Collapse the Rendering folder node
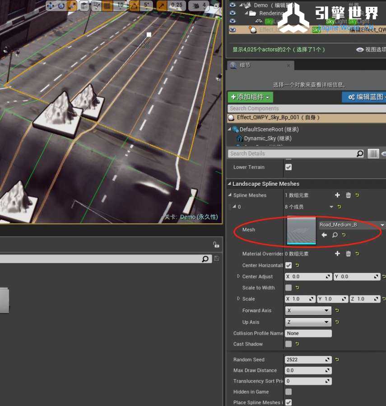 tap(246, 13)
